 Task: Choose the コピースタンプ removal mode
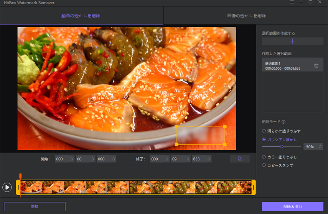pos(264,165)
